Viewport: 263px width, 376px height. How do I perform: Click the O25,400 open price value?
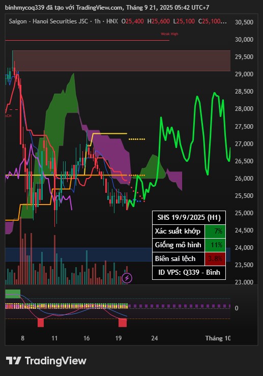click(x=133, y=21)
